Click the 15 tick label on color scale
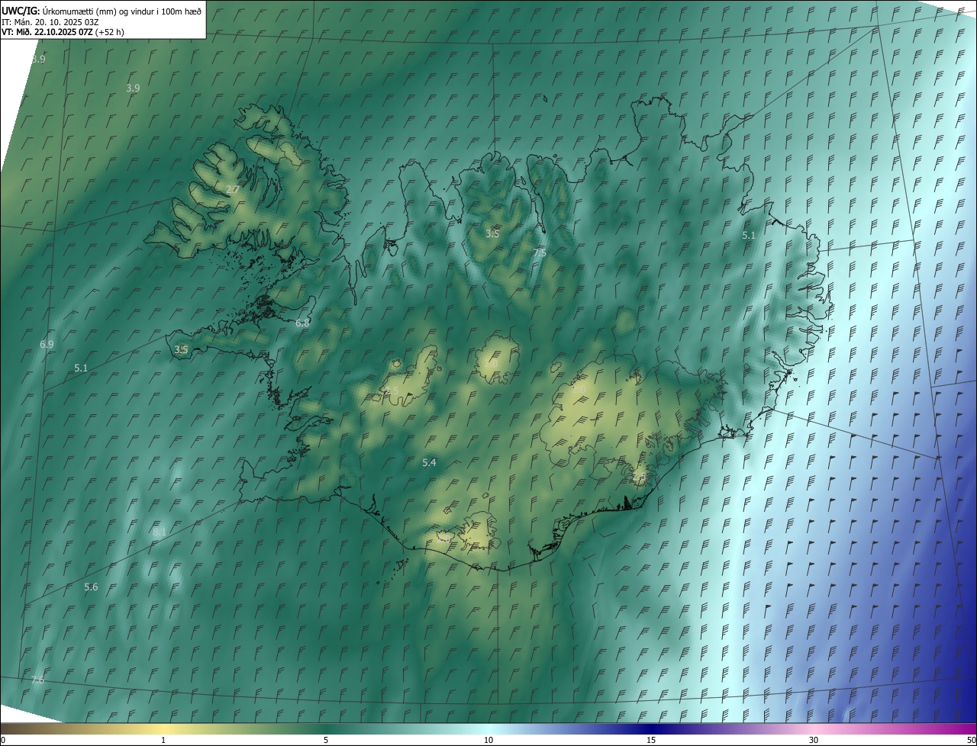 (x=651, y=741)
